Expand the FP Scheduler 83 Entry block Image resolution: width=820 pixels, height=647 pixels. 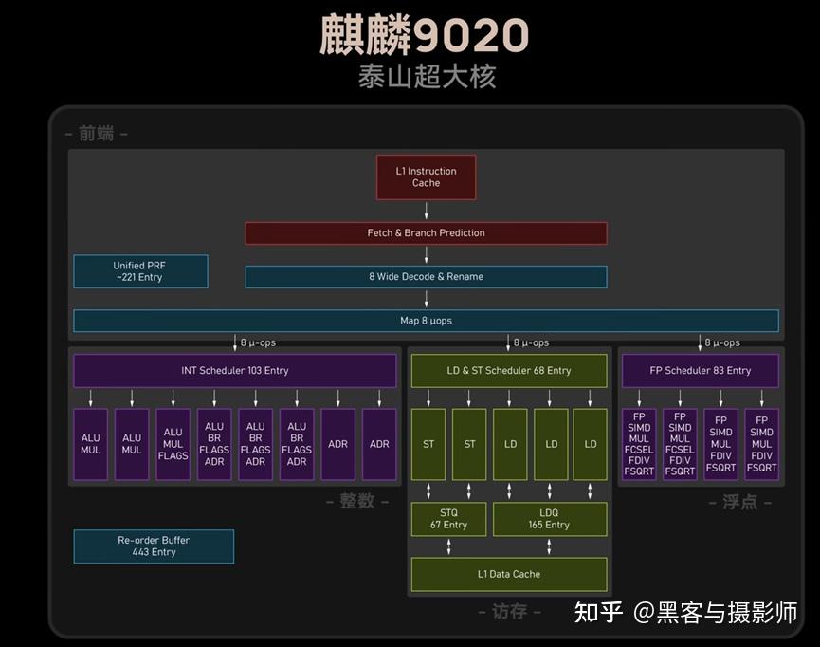pos(700,370)
